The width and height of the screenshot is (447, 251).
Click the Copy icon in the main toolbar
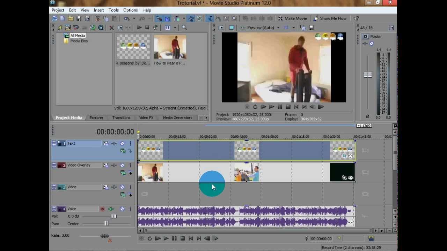click(x=106, y=18)
